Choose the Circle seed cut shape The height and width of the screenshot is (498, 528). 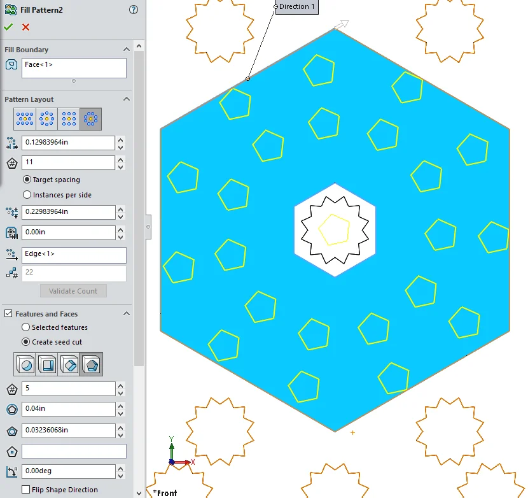point(25,365)
